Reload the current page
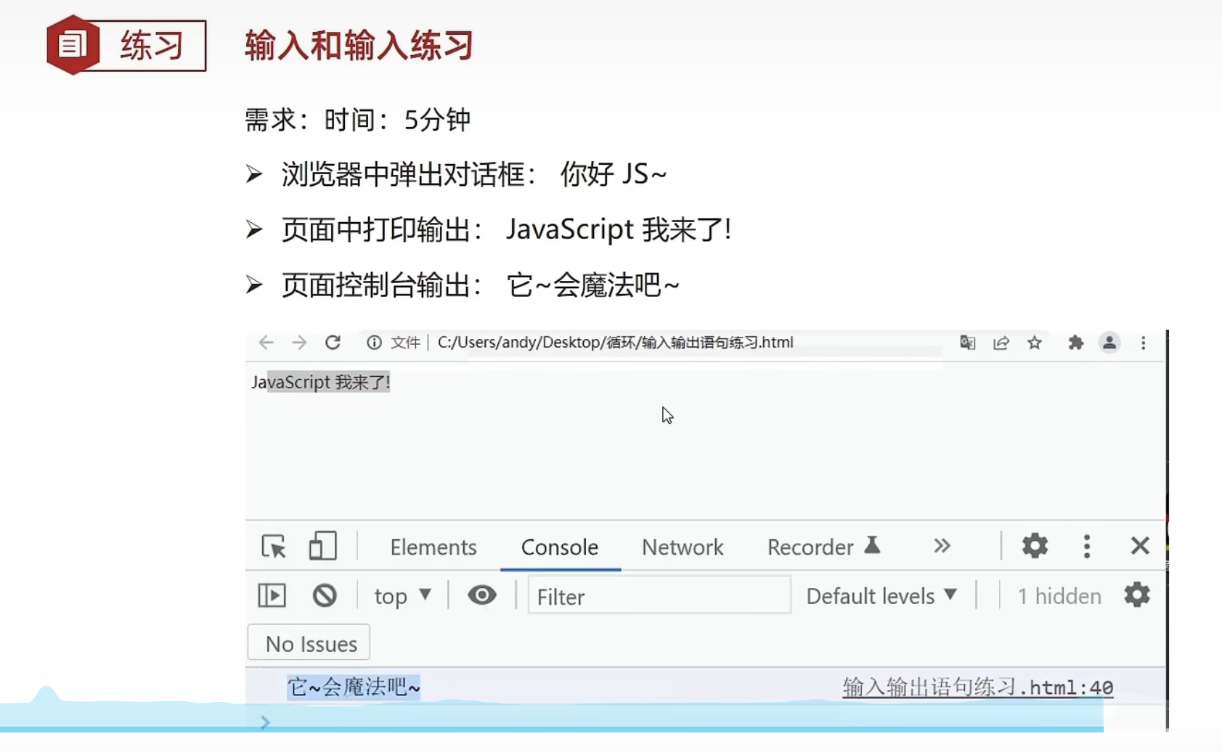The height and width of the screenshot is (752, 1222). [x=333, y=343]
